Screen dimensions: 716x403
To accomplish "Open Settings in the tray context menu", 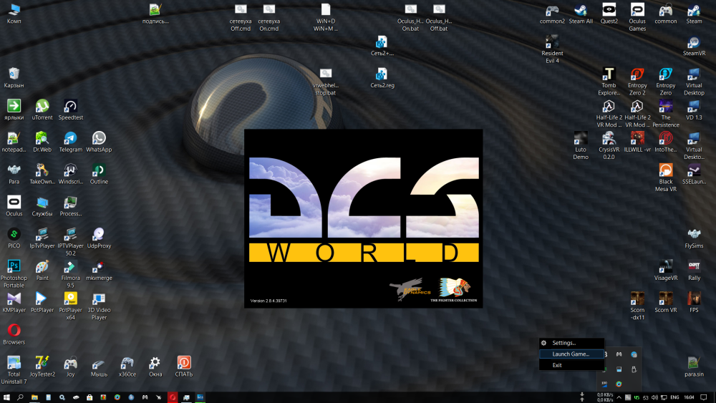I will click(x=563, y=343).
